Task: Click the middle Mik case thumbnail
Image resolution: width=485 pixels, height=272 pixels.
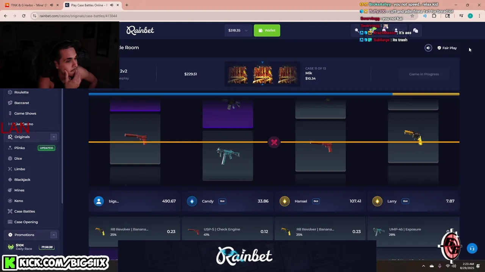Action: pos(263,74)
